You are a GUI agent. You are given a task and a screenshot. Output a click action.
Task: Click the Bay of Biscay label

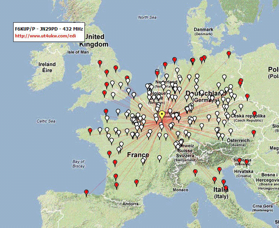78,164
